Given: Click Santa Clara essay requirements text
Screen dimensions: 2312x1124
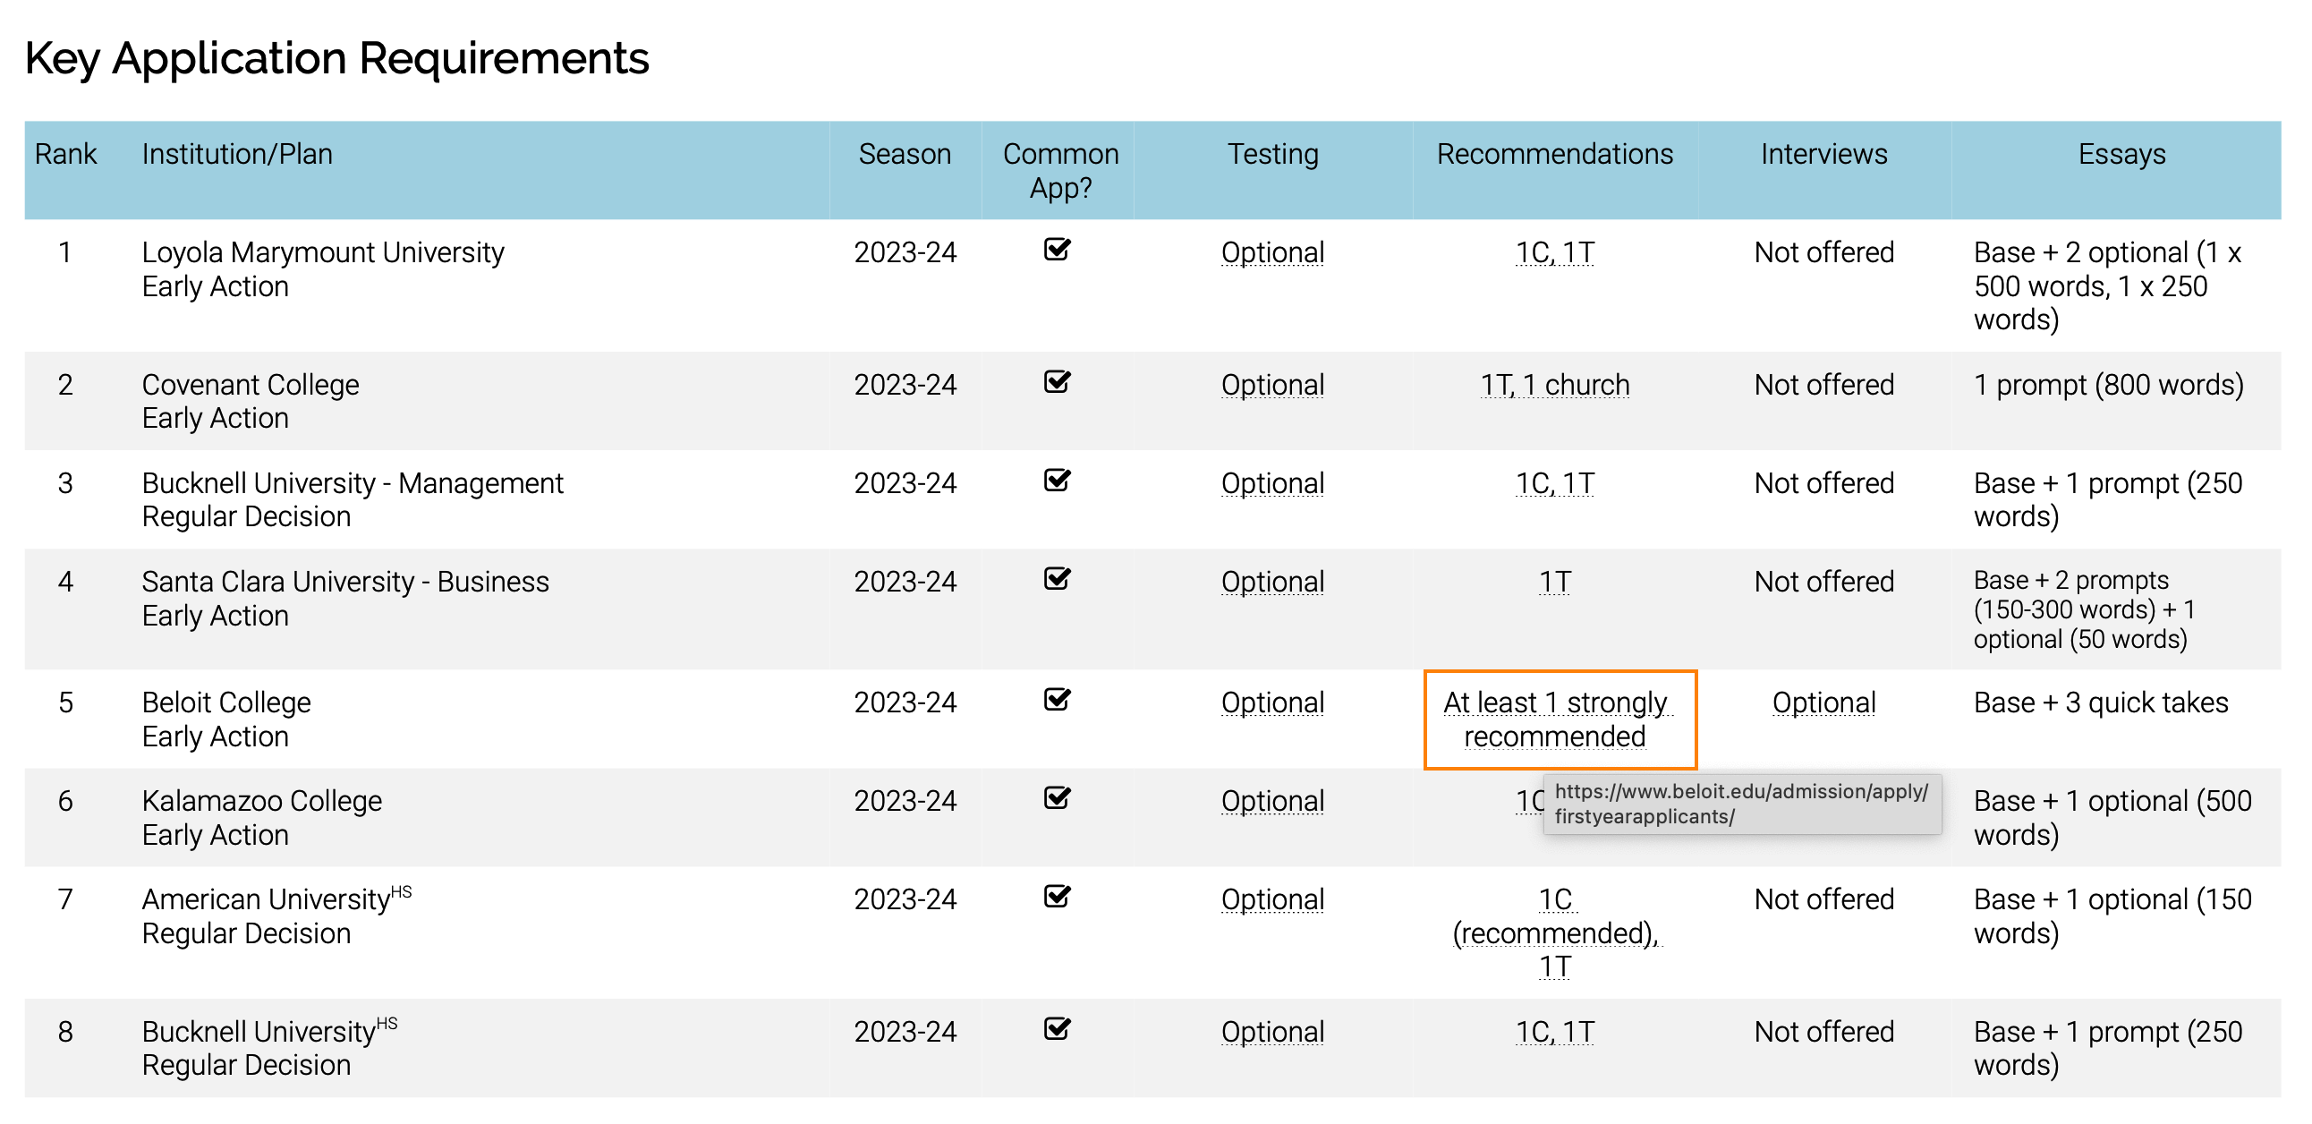Looking at the screenshot, I should point(2084,609).
